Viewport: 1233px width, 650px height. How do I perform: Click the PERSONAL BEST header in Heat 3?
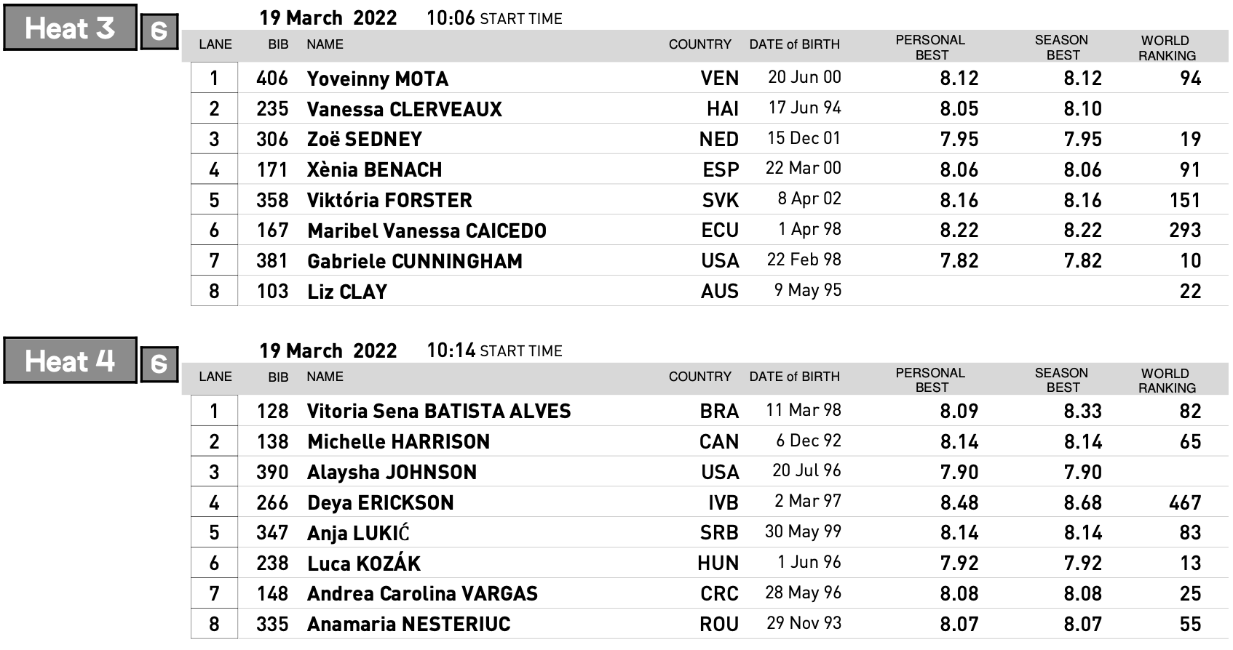coord(930,47)
